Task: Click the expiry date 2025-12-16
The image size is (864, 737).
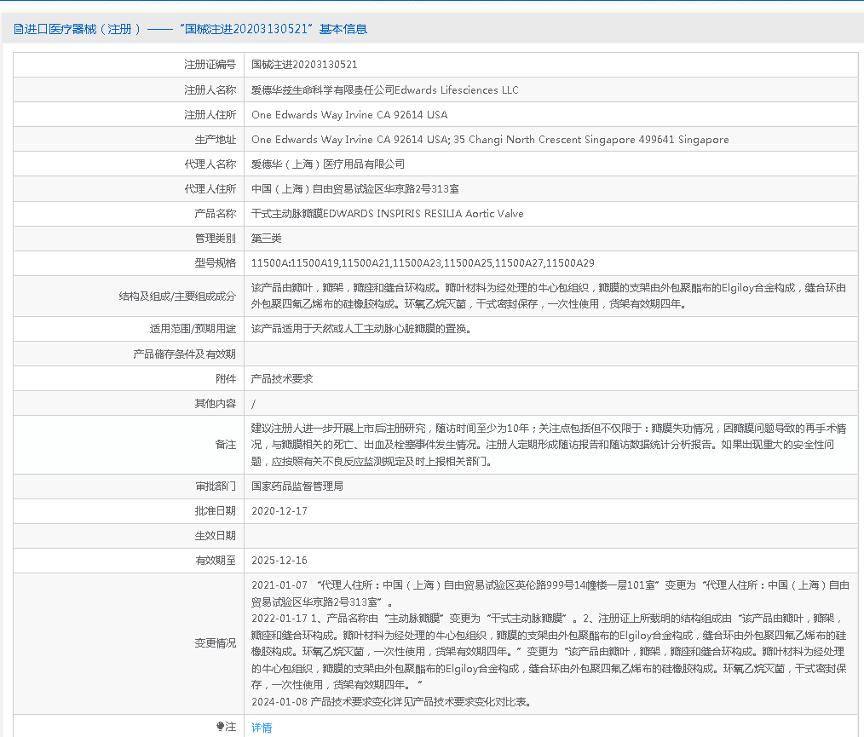Action: (x=279, y=561)
